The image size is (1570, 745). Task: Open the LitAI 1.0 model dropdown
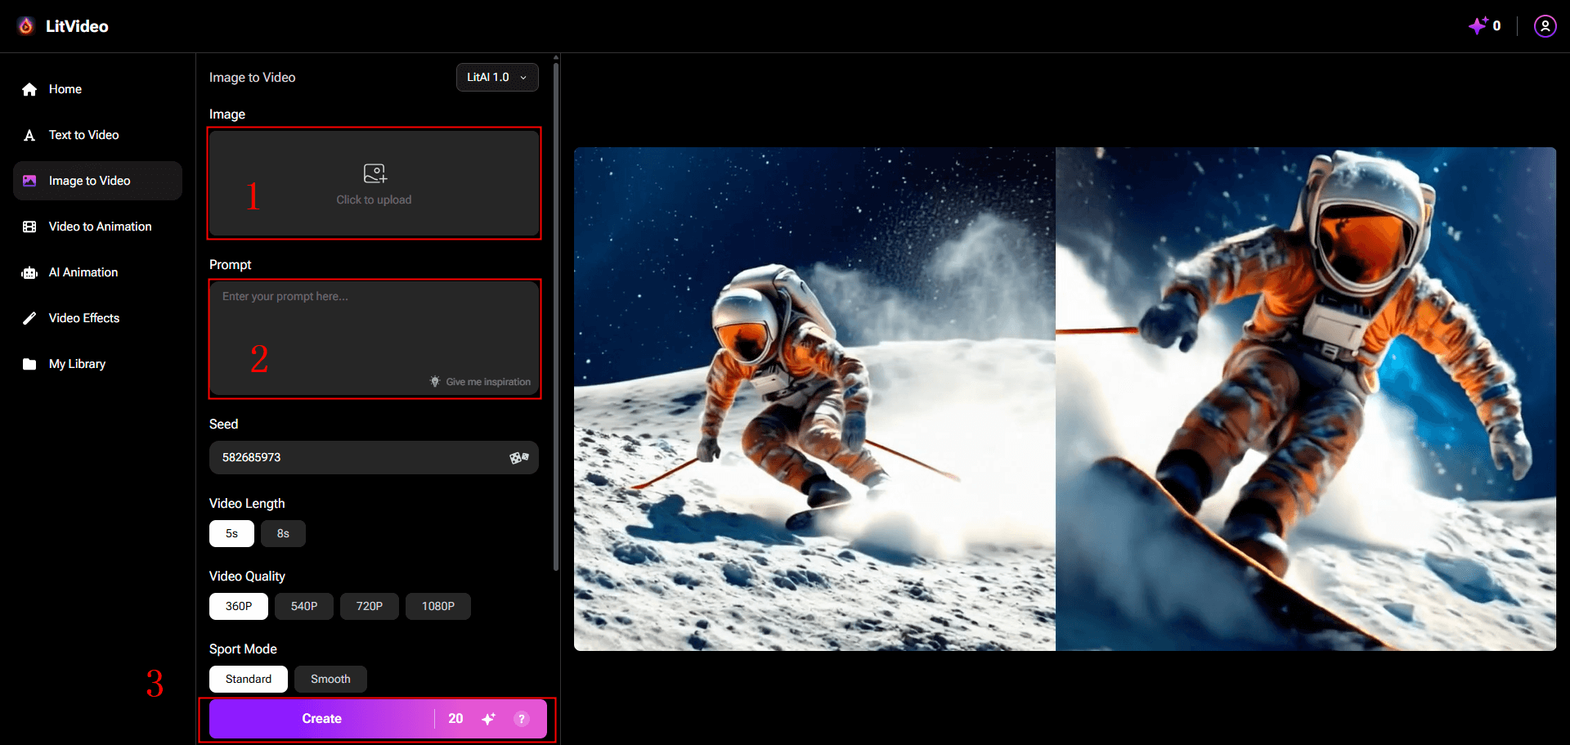[x=496, y=77]
